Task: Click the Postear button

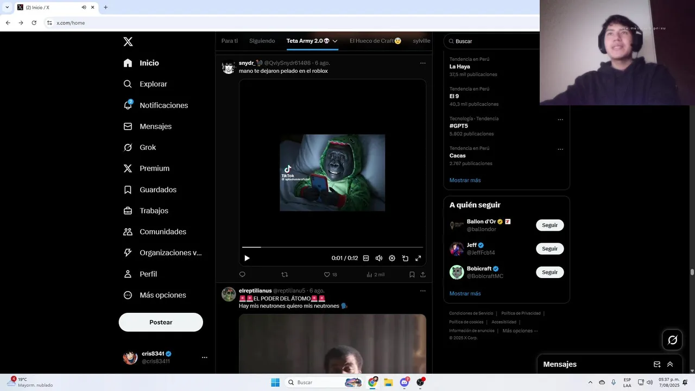Action: [x=161, y=322]
